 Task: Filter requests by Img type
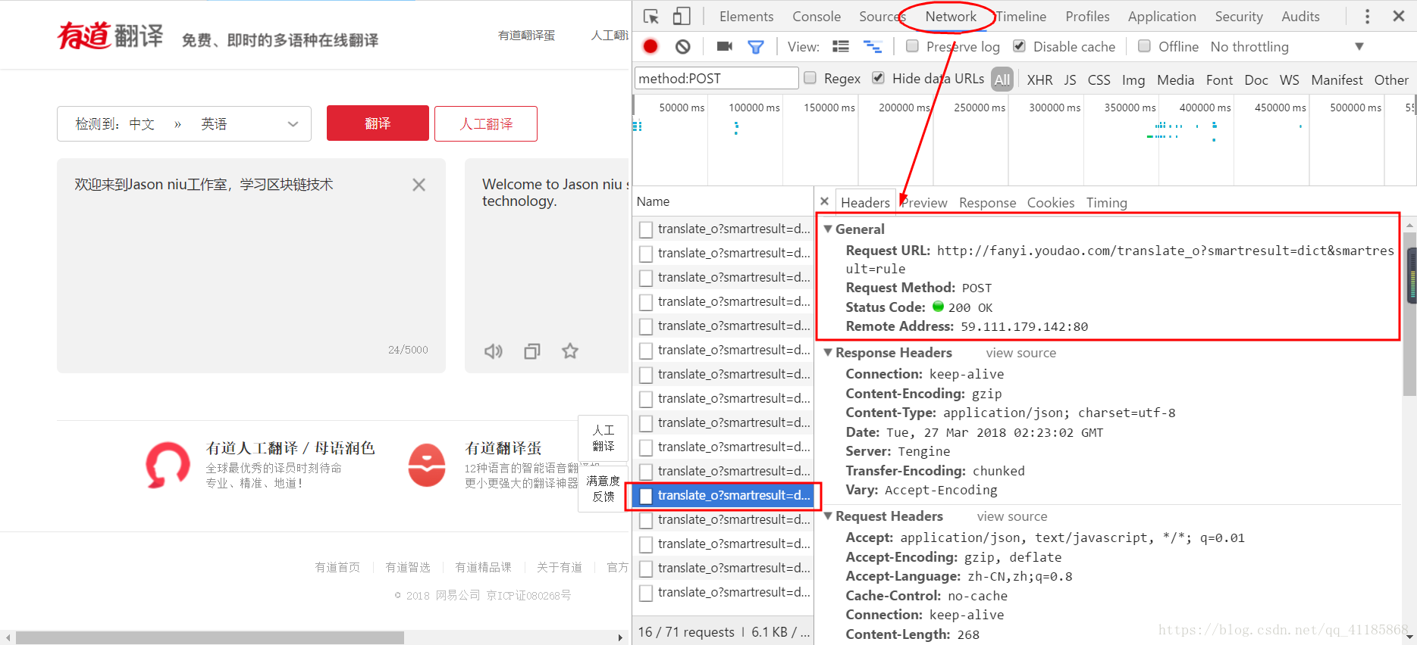tap(1133, 79)
